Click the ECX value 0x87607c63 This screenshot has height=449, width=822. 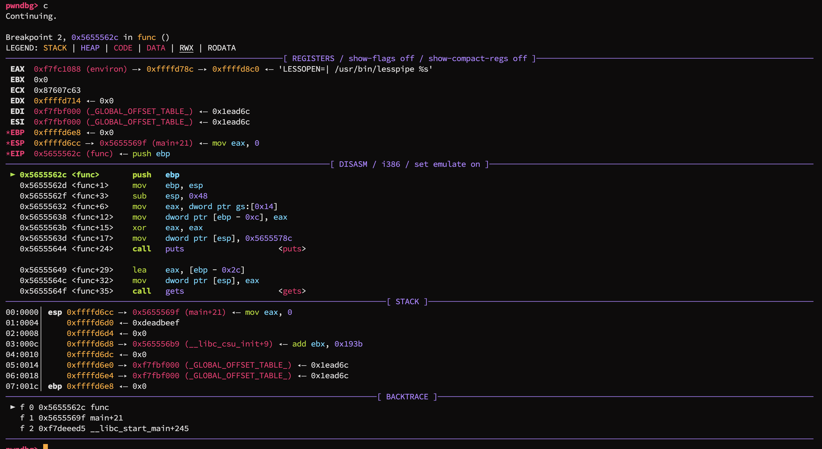57,90
